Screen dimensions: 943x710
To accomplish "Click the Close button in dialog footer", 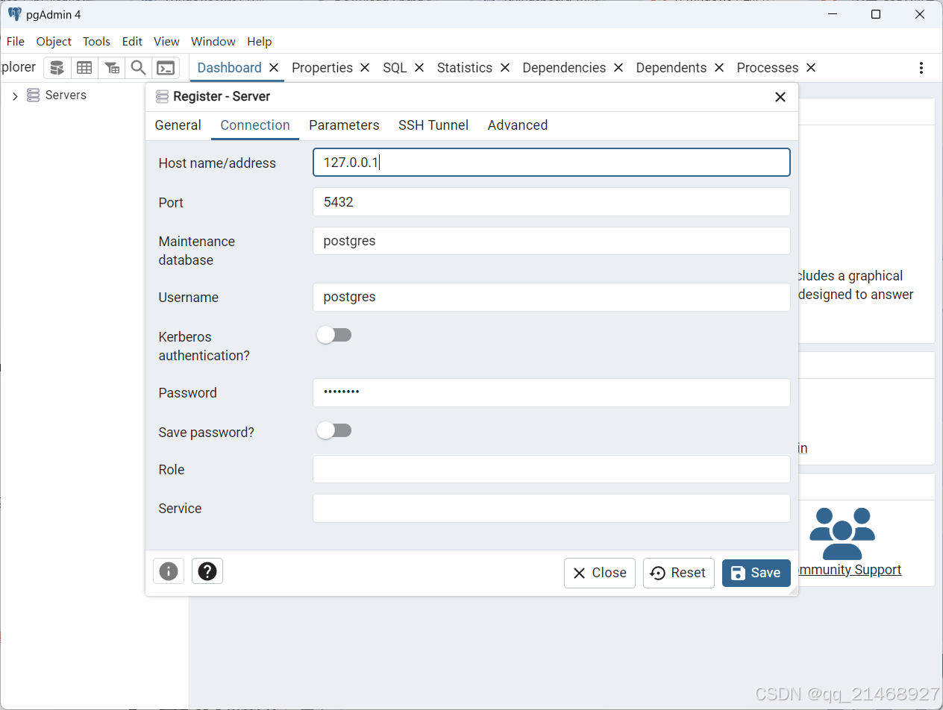I will [600, 573].
